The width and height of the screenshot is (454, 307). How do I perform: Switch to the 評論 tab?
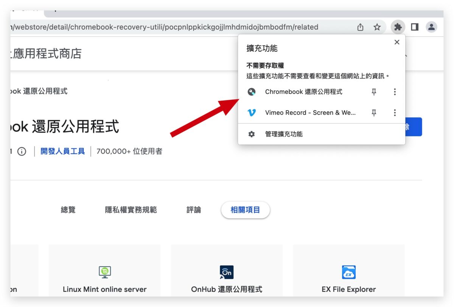click(x=194, y=210)
